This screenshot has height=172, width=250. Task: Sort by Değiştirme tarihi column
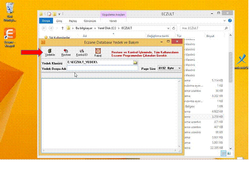158,36
